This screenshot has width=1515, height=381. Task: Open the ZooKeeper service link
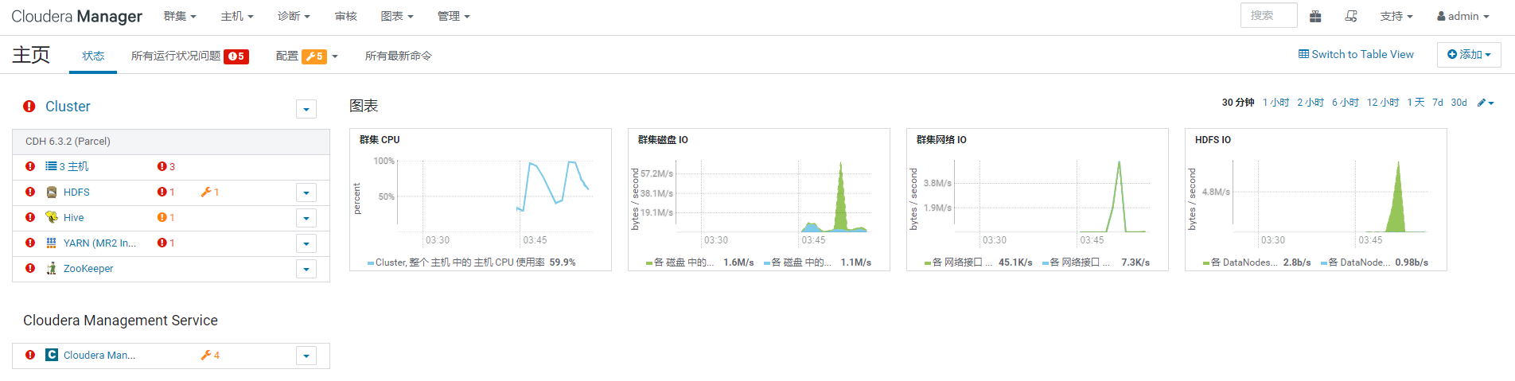(88, 268)
